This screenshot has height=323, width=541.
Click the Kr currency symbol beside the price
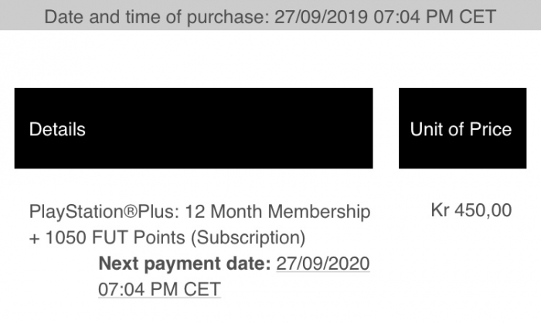point(440,210)
